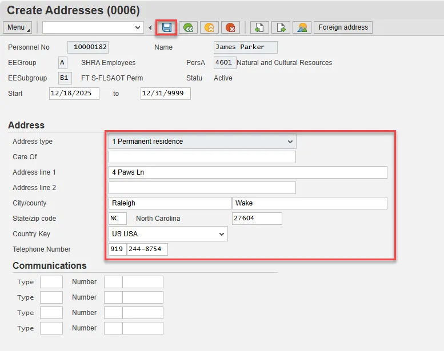Click the North Carolina state name text
Image resolution: width=444 pixels, height=351 pixels.
tap(158, 219)
